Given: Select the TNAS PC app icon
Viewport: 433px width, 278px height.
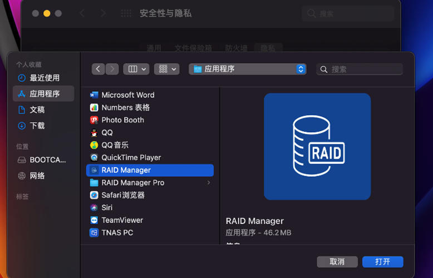Looking at the screenshot, I should pyautogui.click(x=94, y=233).
